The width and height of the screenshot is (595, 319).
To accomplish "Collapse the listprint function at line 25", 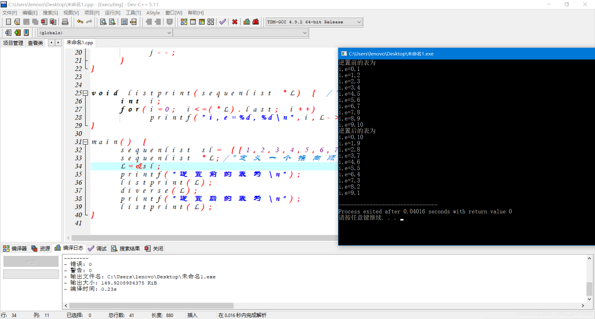I will pos(86,93).
